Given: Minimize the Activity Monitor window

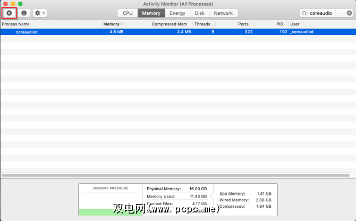Looking at the screenshot, I should coord(13,4).
